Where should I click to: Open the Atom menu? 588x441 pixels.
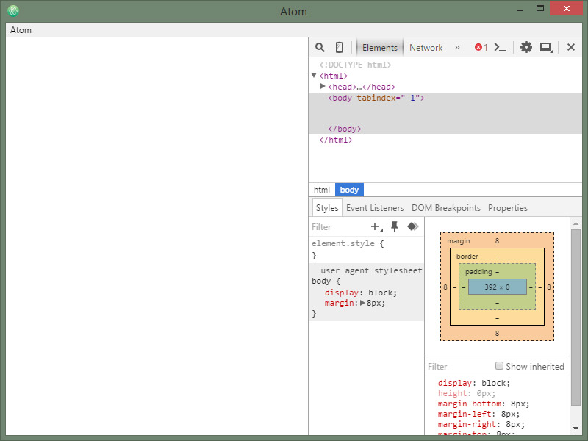point(21,30)
